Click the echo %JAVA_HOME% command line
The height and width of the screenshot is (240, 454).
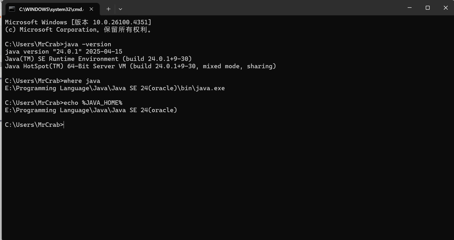click(63, 102)
